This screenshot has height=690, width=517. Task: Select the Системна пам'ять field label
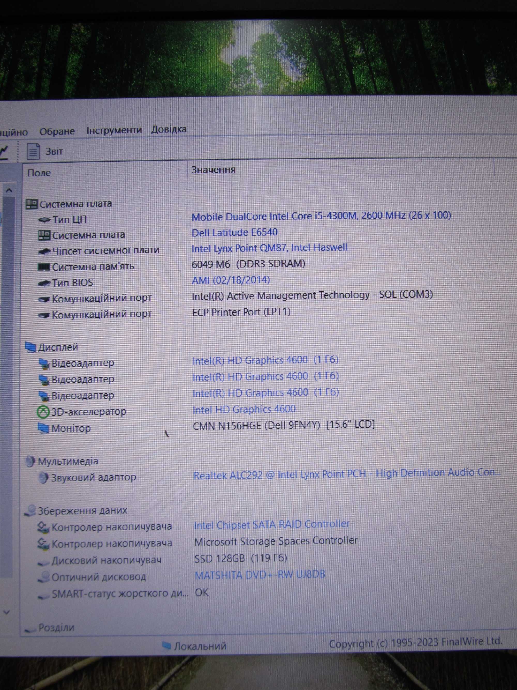point(93,267)
